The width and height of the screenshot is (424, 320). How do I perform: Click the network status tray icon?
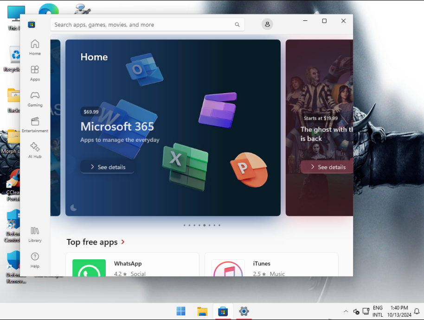coord(366,311)
